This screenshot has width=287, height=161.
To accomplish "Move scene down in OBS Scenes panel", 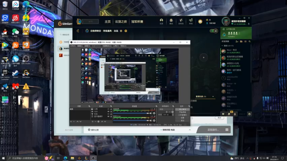I will (x=80, y=122).
